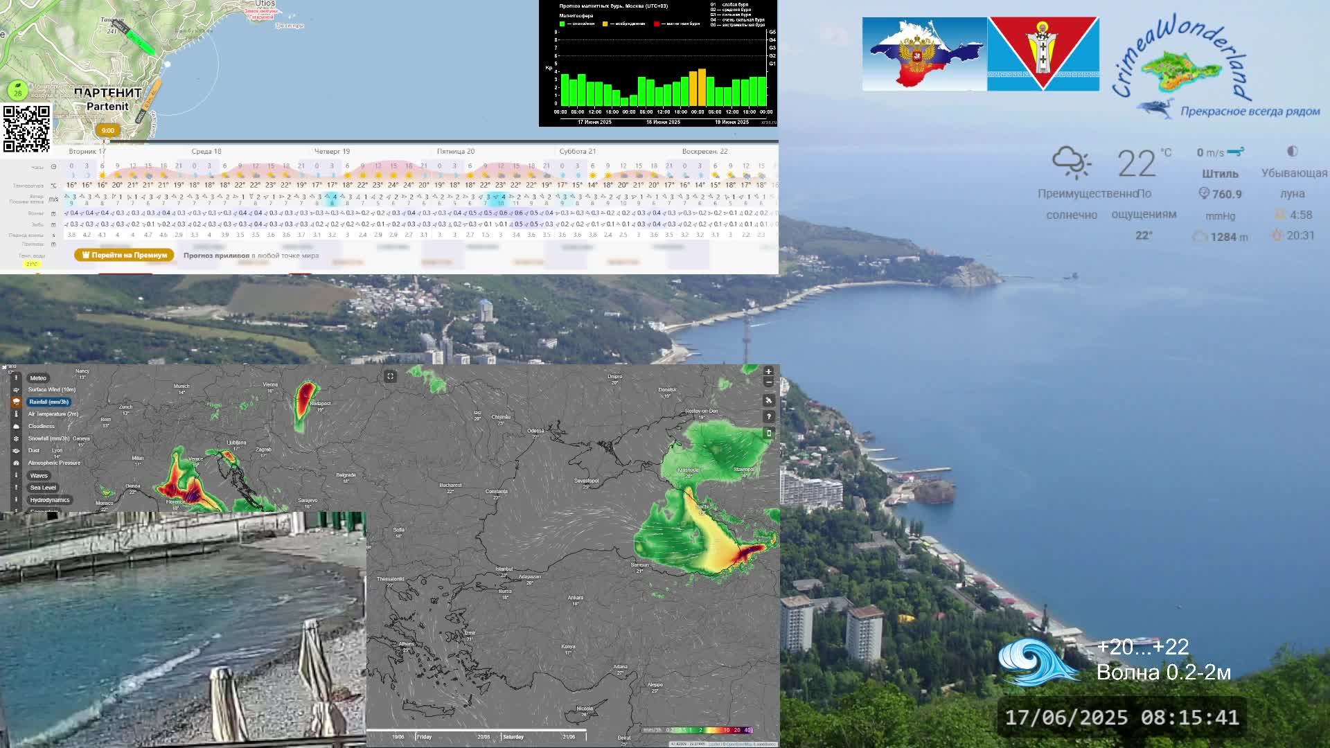Click the mobile phone icon on map
This screenshot has width=1330, height=748.
768,433
